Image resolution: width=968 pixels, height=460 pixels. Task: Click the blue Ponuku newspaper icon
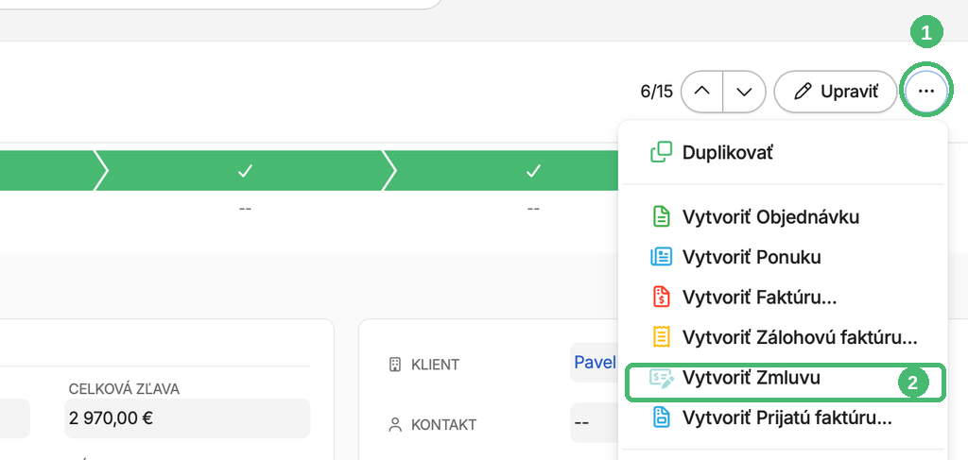click(661, 257)
